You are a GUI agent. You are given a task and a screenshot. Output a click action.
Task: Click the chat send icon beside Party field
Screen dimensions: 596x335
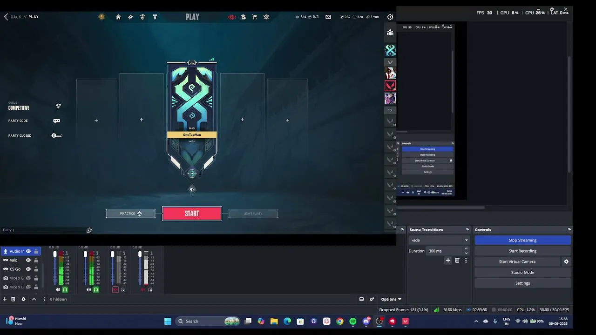tap(89, 230)
